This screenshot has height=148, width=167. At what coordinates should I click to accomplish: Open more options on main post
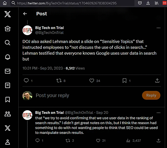point(158,28)
